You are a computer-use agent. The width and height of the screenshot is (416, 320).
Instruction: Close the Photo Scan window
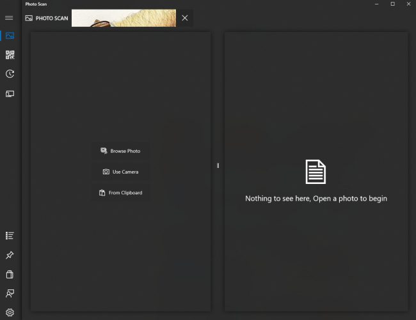(x=408, y=4)
